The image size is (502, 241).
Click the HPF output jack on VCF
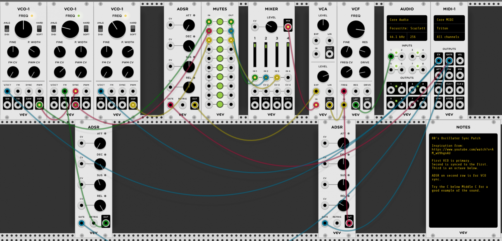click(367, 105)
